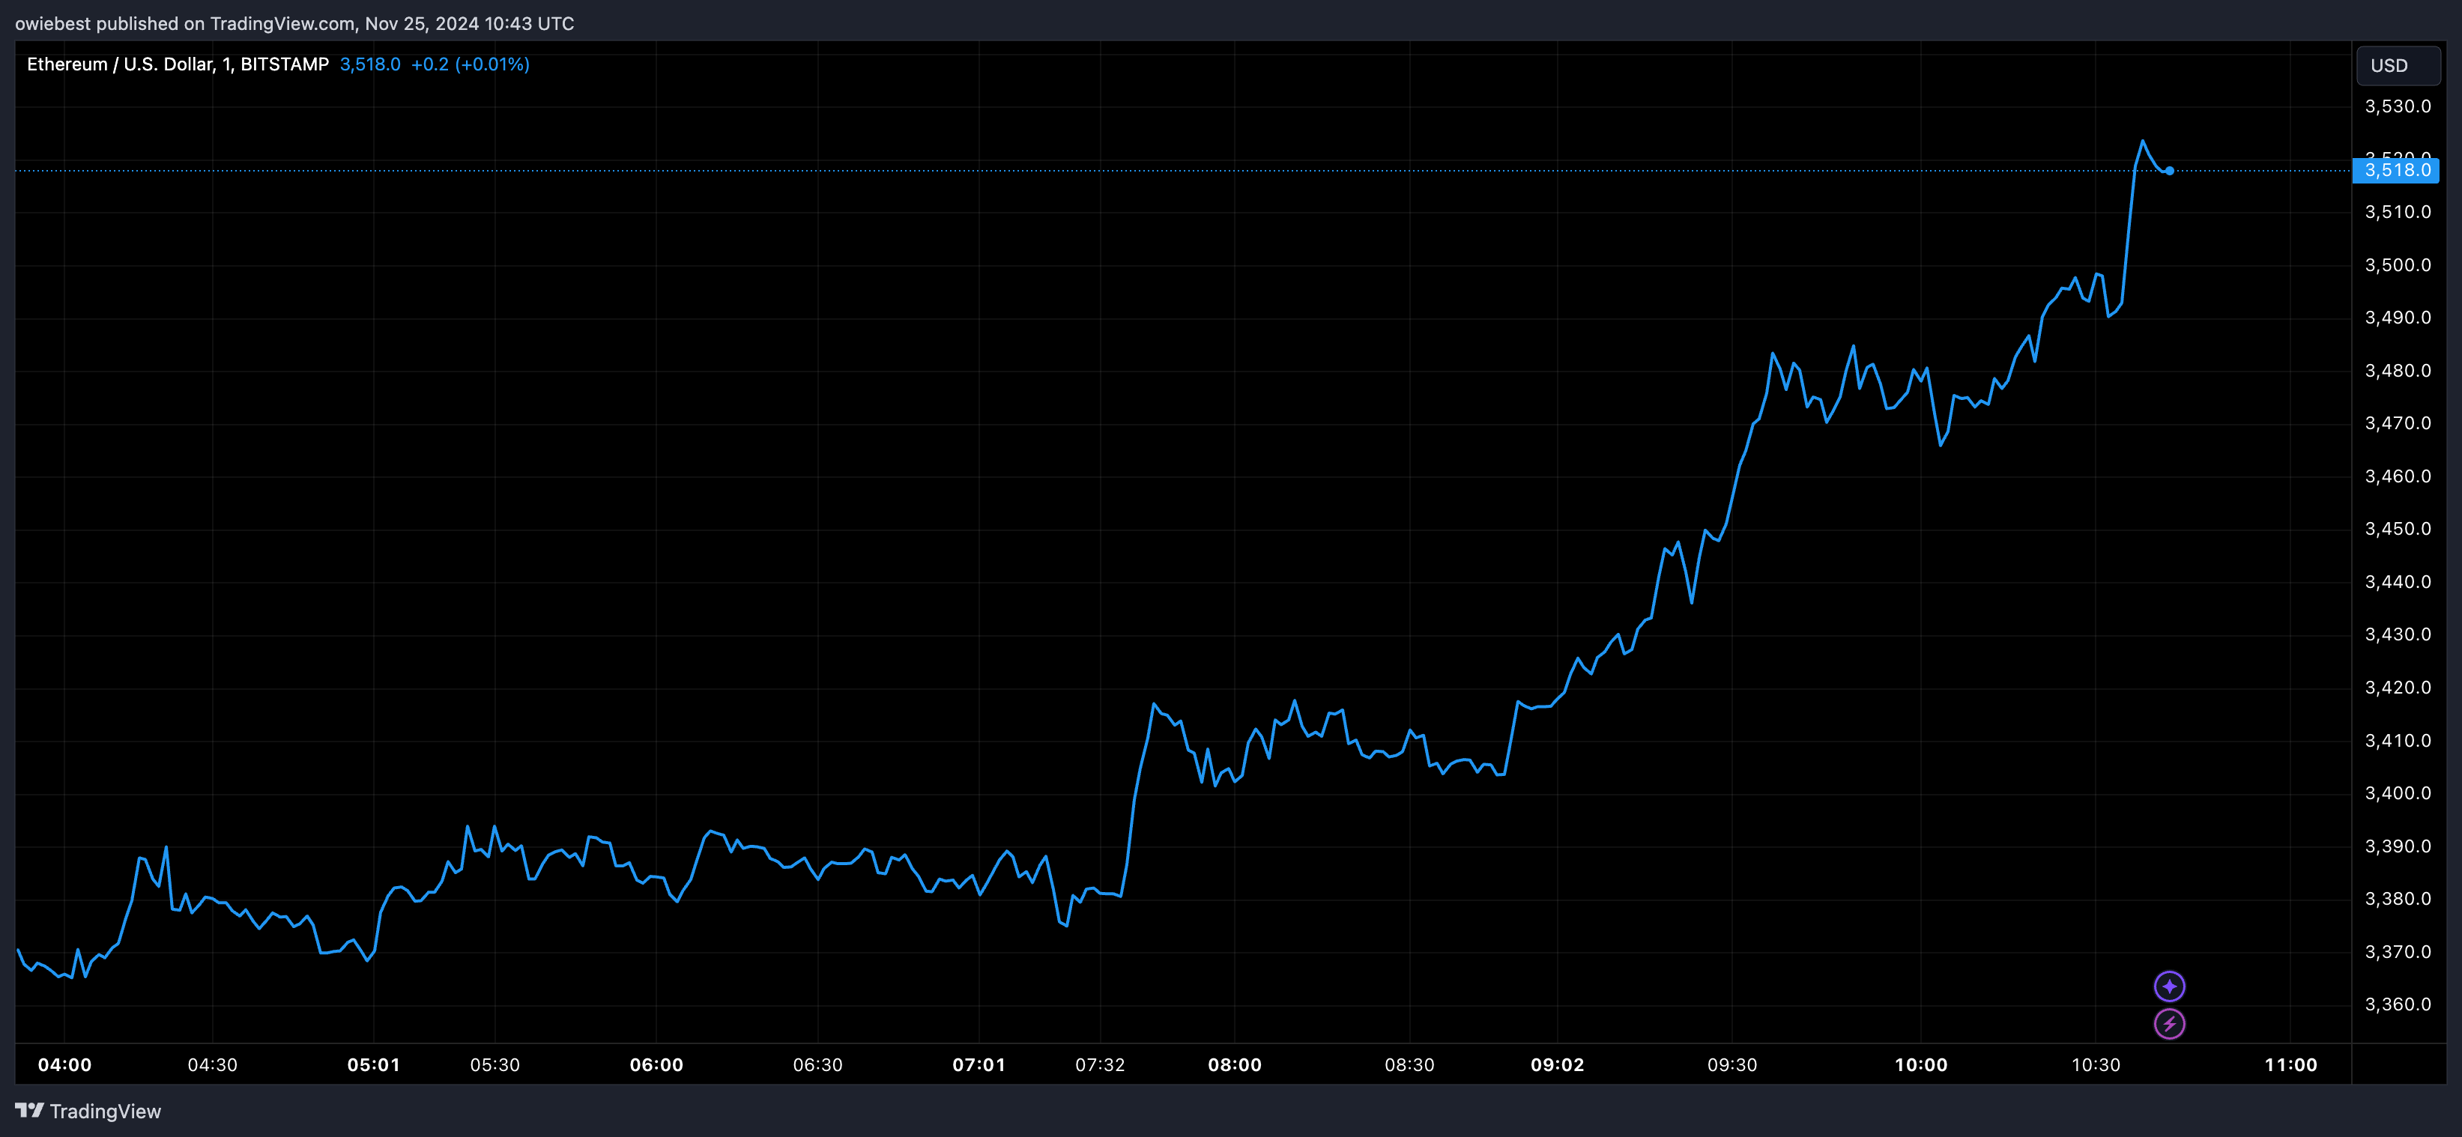
Task: Select the 11:00 label on the time axis
Action: pos(2293,1064)
